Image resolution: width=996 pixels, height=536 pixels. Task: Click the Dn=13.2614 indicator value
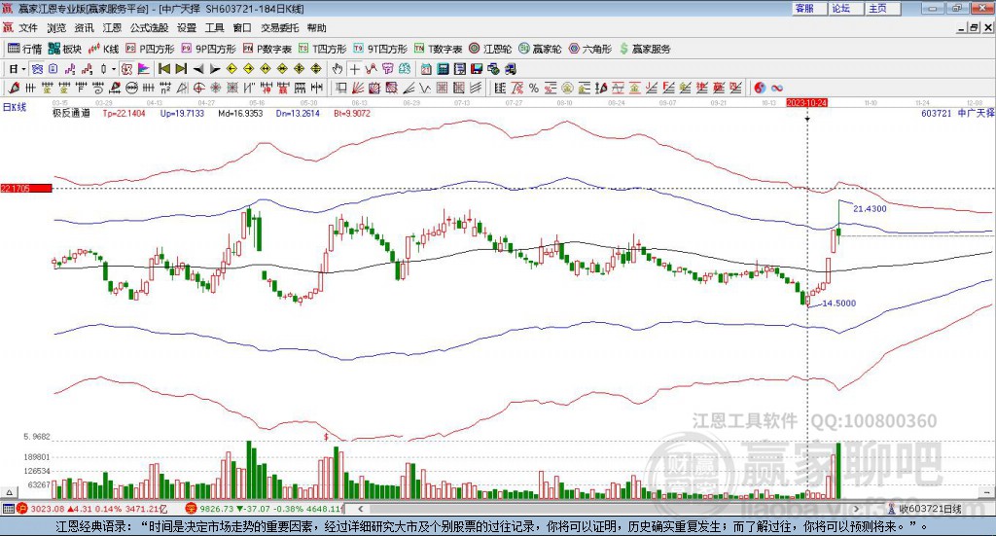(298, 113)
